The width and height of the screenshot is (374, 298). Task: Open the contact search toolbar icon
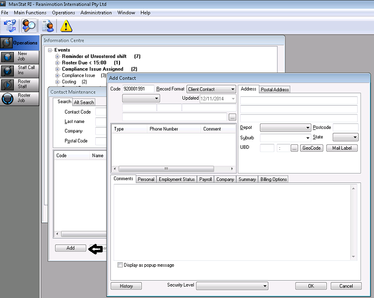29,25
